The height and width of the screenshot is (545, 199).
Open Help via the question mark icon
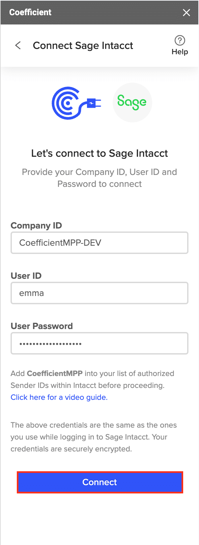180,41
